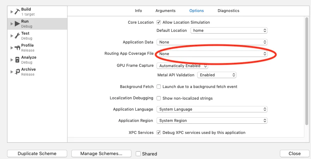This screenshot has width=311, height=159.
Task: Click the Build hammer icon
Action: [17, 12]
